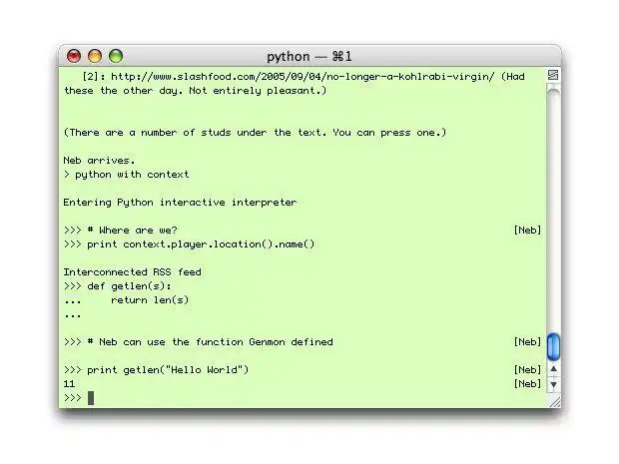Image resolution: width=619 pixels, height=464 pixels.
Task: Click the 'Interconnected RSS feed' output line
Action: 132,271
